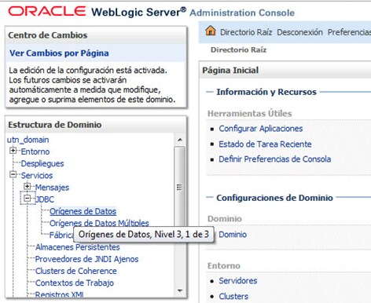This screenshot has height=303, width=371.
Task: Open Orígenes de Datos under JDBC
Action: coord(83,211)
